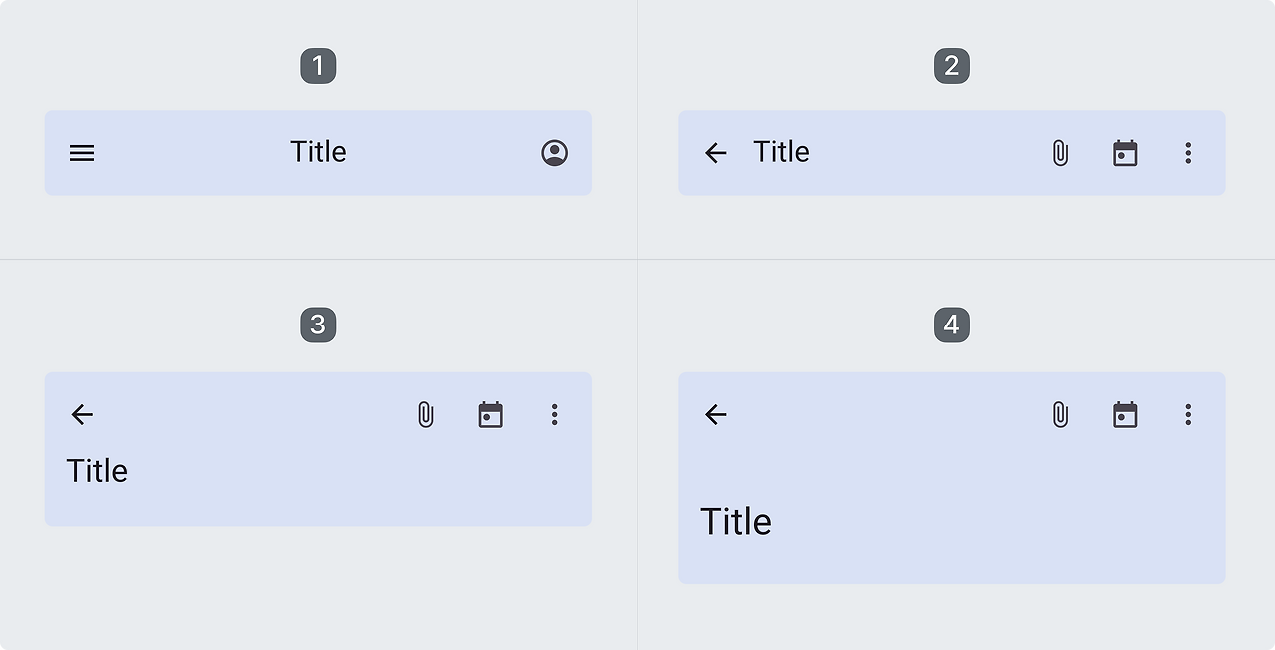Open the hamburger menu in app bar 1
The image size is (1275, 650).
82,153
